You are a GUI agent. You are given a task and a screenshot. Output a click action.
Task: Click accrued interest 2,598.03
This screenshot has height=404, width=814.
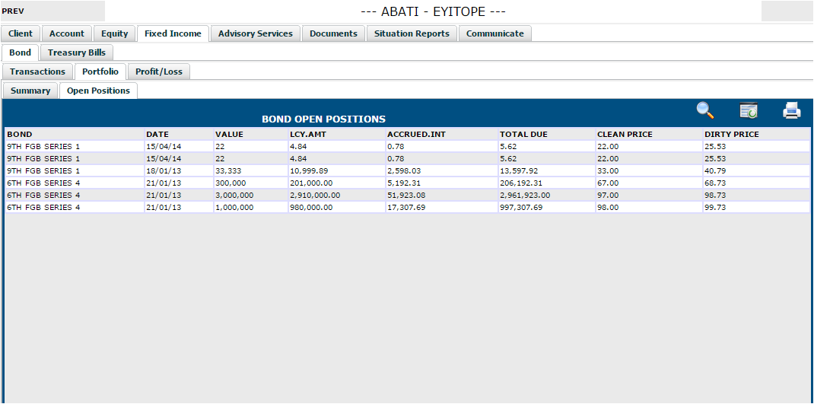442,170
